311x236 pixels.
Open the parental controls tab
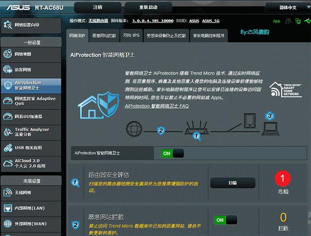coord(209,36)
